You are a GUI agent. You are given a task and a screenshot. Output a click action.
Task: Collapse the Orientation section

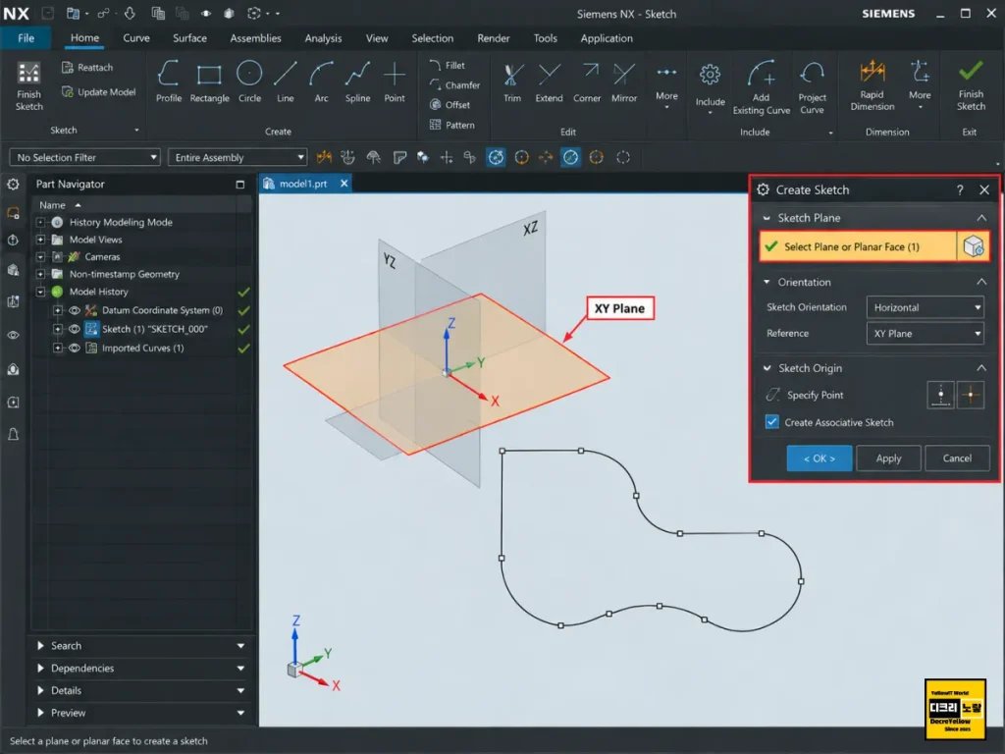(x=981, y=282)
